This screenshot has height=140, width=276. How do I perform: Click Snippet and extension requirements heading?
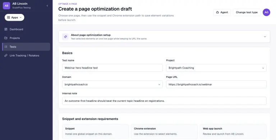click(90, 119)
